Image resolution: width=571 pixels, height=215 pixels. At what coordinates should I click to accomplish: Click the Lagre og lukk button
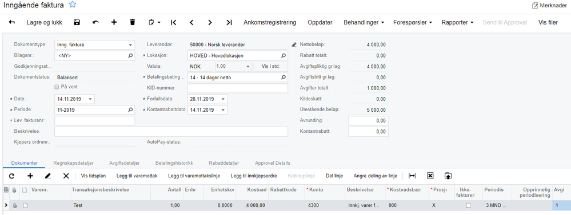pyautogui.click(x=45, y=22)
